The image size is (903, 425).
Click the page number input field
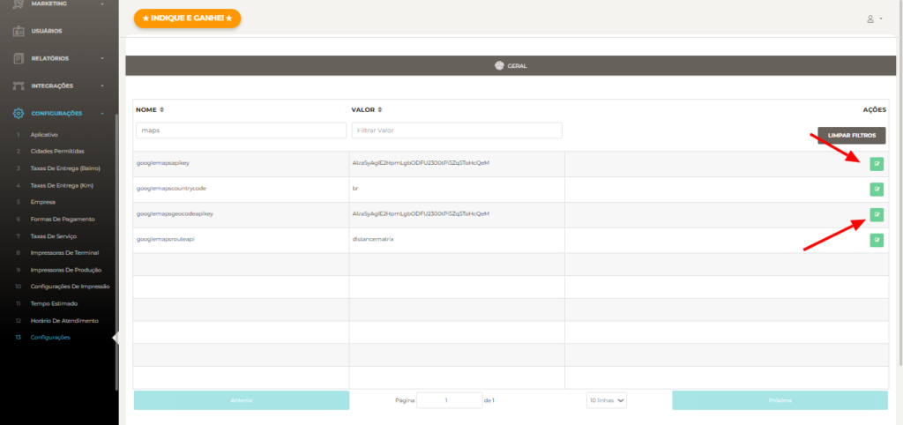coord(449,400)
